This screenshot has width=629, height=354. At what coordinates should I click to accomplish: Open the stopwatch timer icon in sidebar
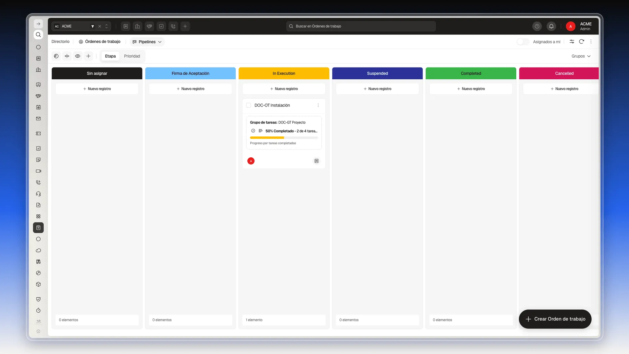coord(38,310)
